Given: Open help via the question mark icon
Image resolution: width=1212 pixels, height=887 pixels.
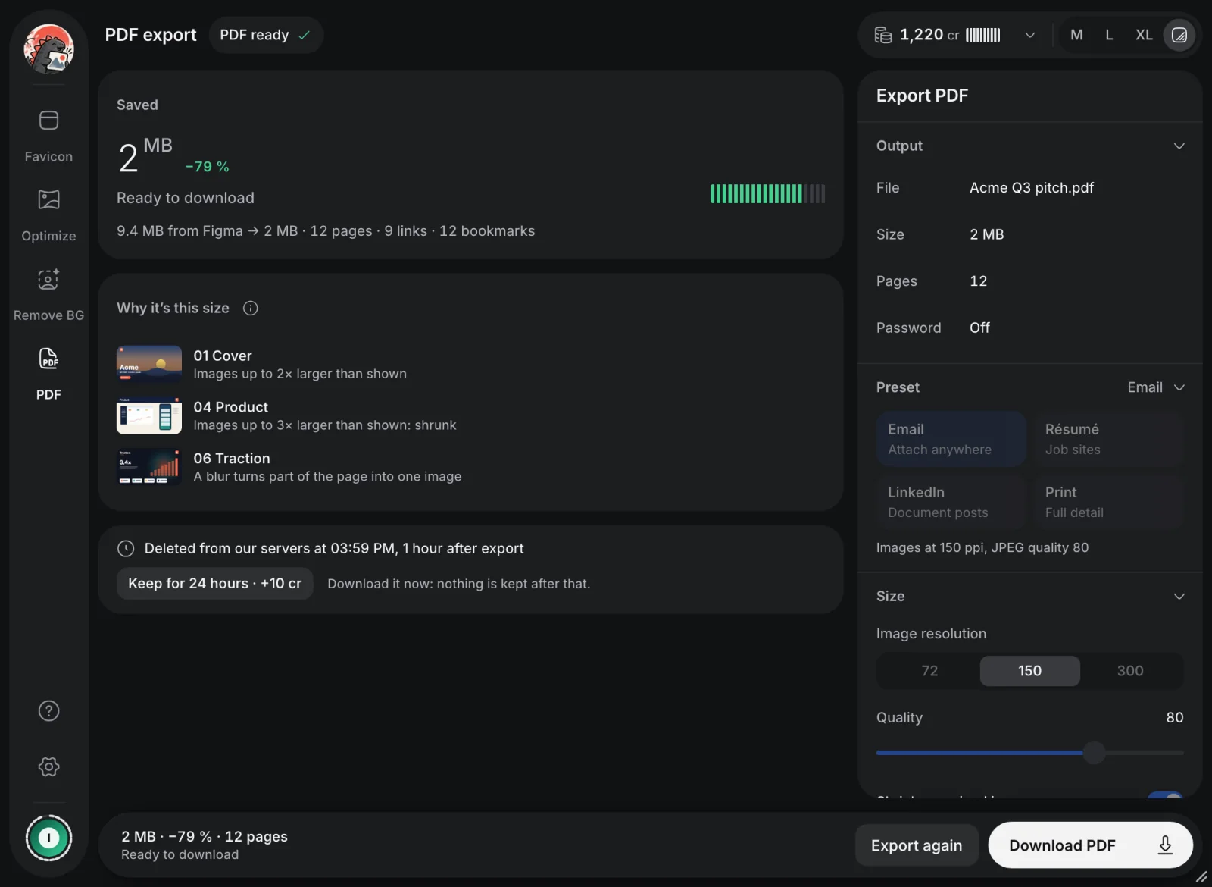Looking at the screenshot, I should point(48,711).
